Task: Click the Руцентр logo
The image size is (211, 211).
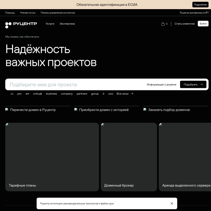Action: tap(21, 25)
